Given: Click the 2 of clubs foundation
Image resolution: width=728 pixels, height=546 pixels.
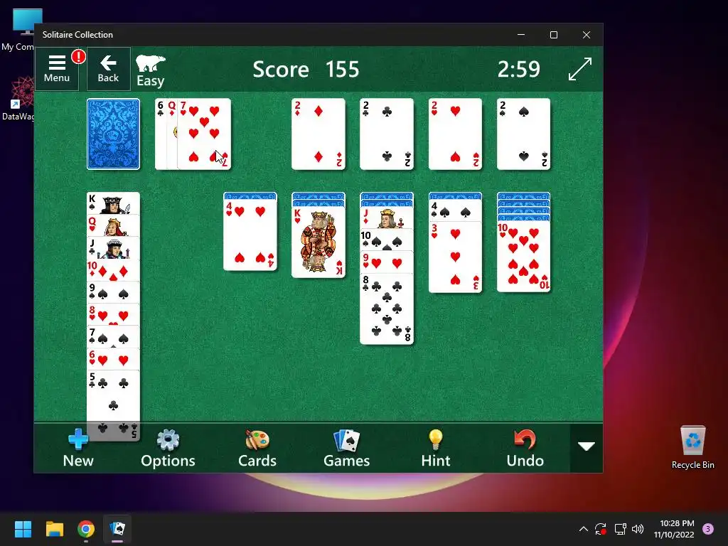Looking at the screenshot, I should pyautogui.click(x=386, y=134).
